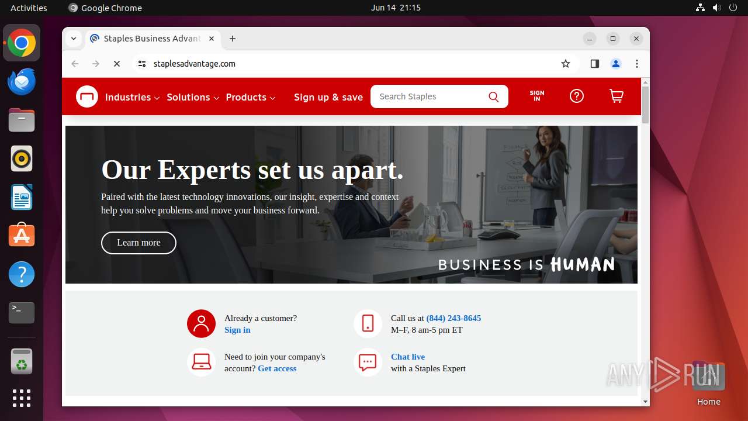The height and width of the screenshot is (421, 748).
Task: Open the Industries dropdown menu
Action: [x=132, y=97]
